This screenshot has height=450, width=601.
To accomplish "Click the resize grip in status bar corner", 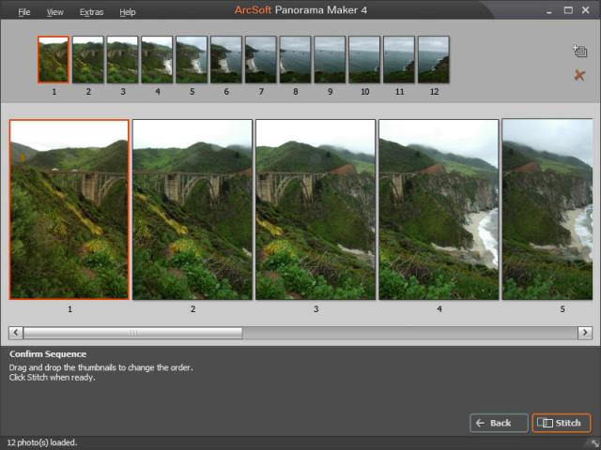I will [595, 443].
